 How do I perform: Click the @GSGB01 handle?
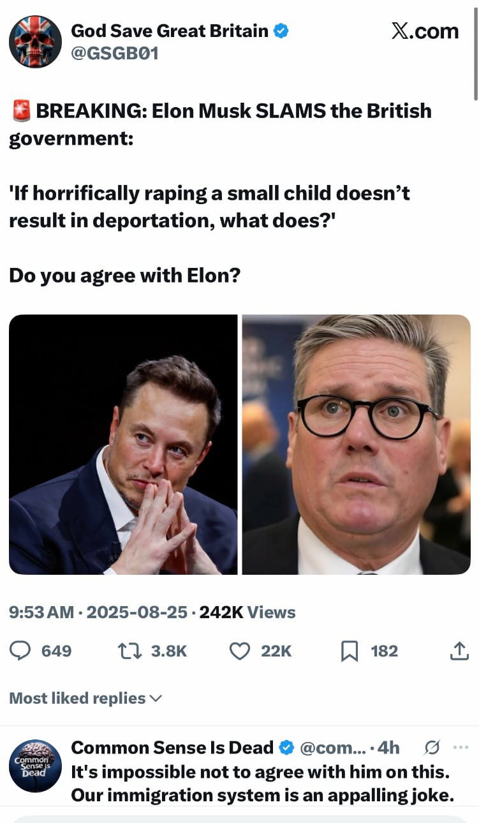pyautogui.click(x=114, y=54)
